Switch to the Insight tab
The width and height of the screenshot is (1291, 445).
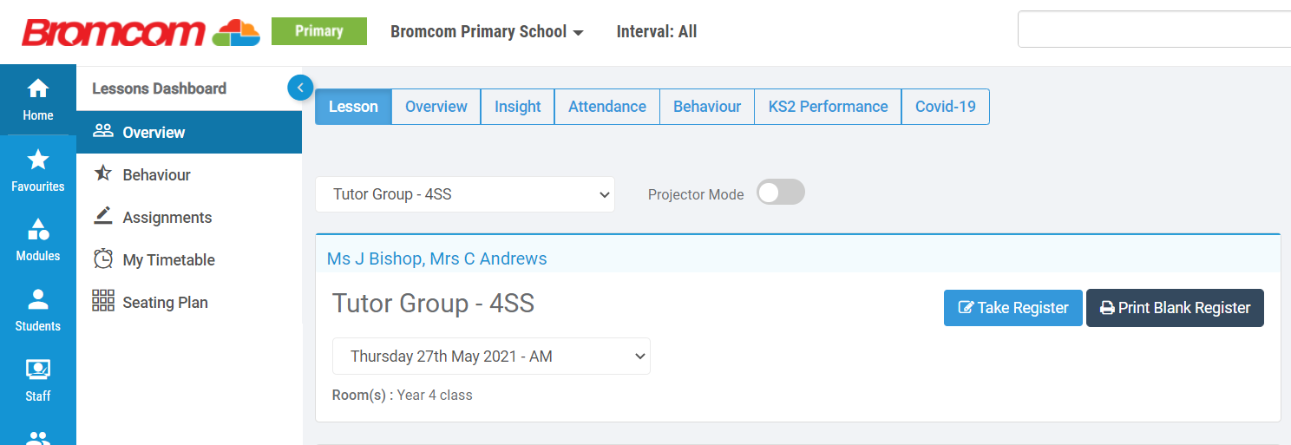[x=517, y=107]
